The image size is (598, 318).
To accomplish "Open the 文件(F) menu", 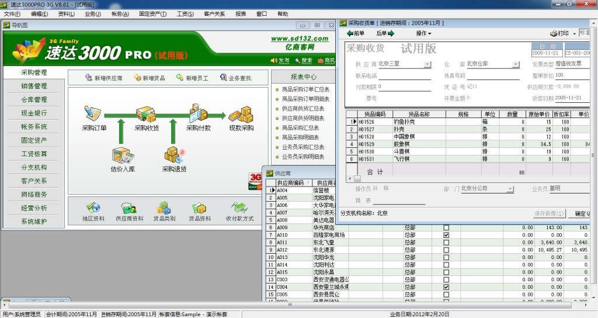I will click(12, 14).
